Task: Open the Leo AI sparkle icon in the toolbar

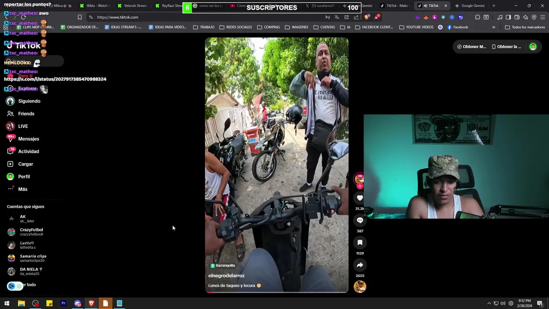Action: [525, 17]
